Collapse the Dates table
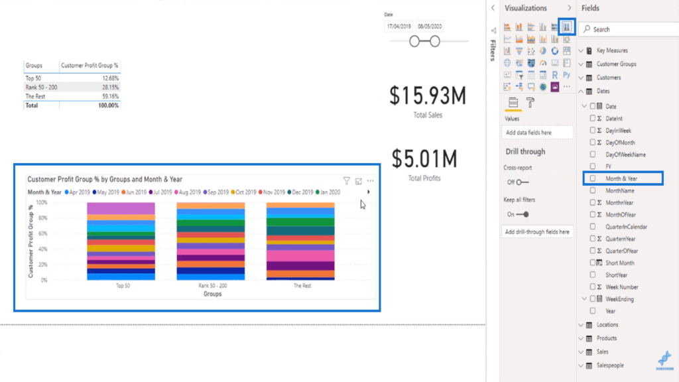679x382 pixels. pyautogui.click(x=581, y=92)
